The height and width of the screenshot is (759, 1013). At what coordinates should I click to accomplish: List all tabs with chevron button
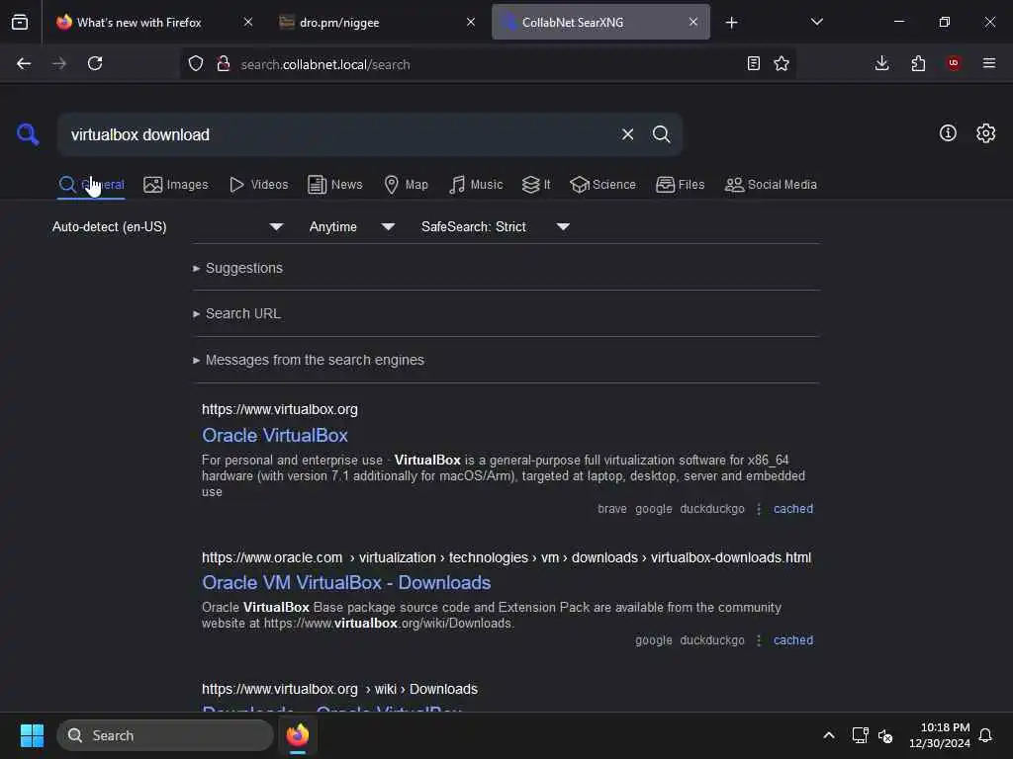816,22
